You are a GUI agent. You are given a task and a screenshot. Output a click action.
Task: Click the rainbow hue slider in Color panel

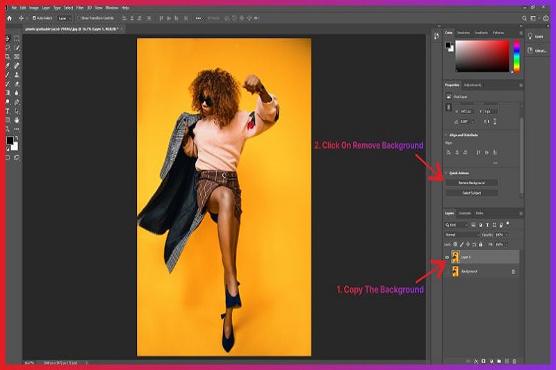pyautogui.click(x=516, y=56)
